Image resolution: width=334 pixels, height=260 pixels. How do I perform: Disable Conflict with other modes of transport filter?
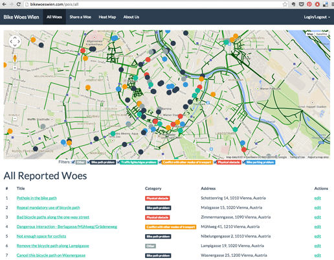click(160, 162)
